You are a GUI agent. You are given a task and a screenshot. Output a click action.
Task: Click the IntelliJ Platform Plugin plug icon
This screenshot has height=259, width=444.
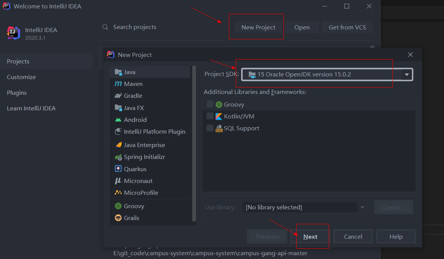[118, 132]
